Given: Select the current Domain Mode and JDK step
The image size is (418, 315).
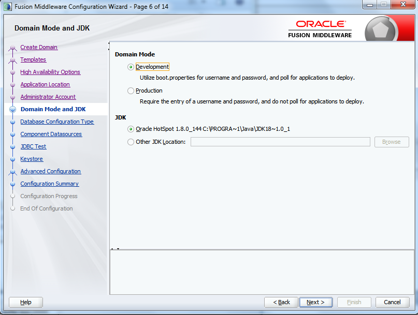Looking at the screenshot, I should (53, 109).
